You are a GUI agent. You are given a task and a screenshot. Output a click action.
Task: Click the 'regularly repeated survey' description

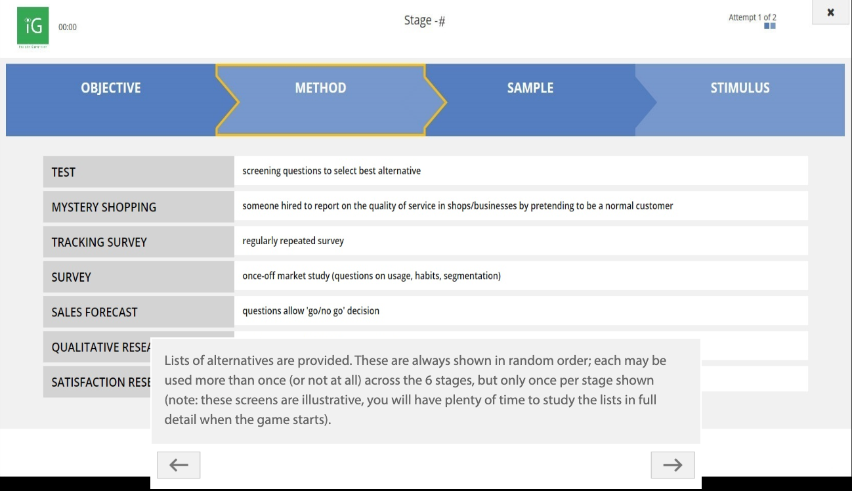[293, 241]
